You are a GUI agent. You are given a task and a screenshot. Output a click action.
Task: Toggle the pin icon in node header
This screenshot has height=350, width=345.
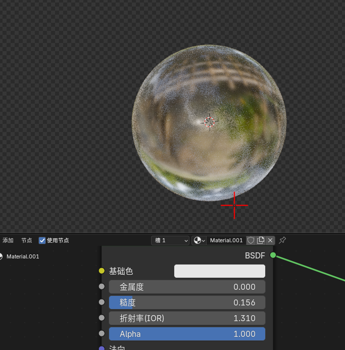click(282, 240)
